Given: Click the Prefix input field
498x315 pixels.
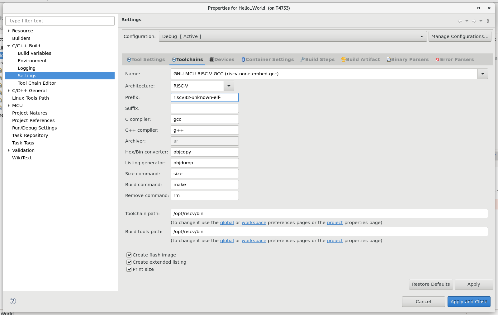Looking at the screenshot, I should 205,97.
